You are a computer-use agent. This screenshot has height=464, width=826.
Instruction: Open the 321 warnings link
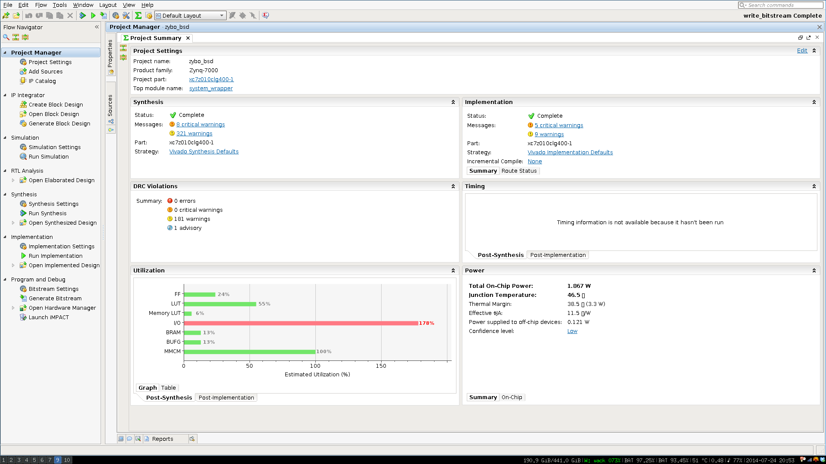point(194,134)
